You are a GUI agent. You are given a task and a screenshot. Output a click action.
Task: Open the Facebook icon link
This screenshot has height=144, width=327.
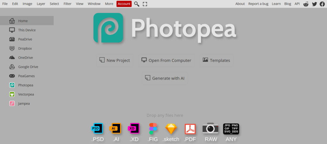[322, 4]
